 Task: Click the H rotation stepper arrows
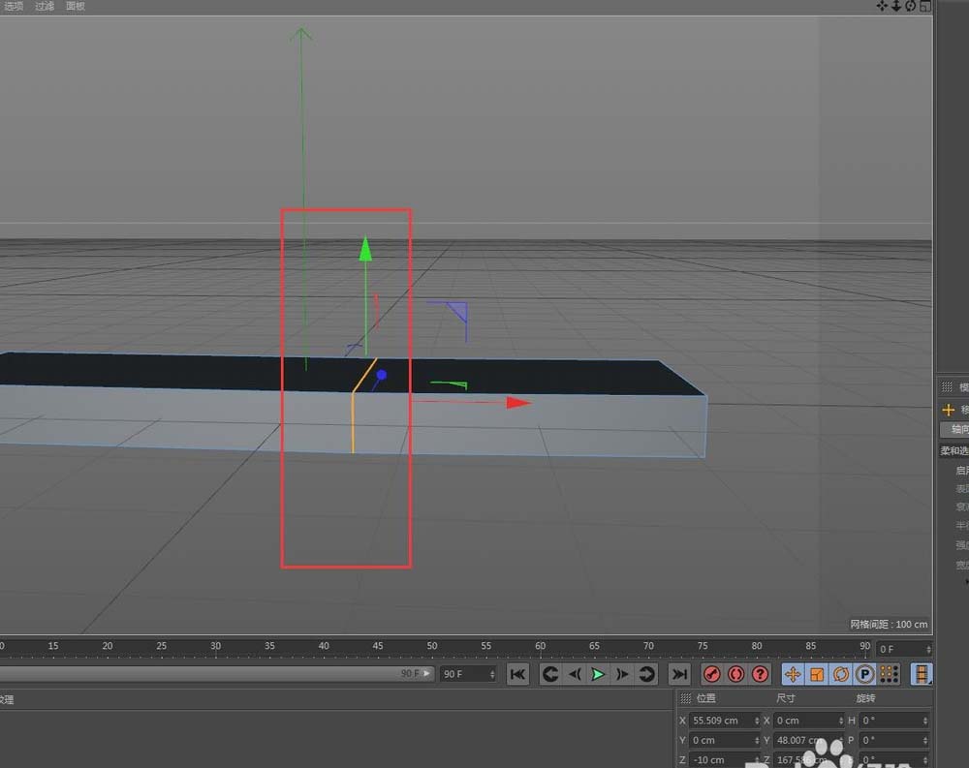(923, 720)
